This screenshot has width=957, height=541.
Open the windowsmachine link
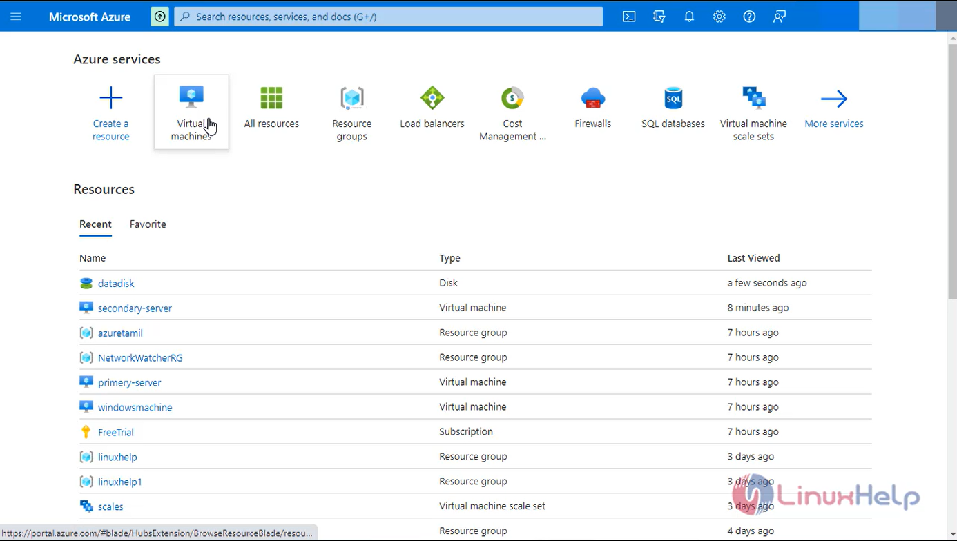(135, 408)
